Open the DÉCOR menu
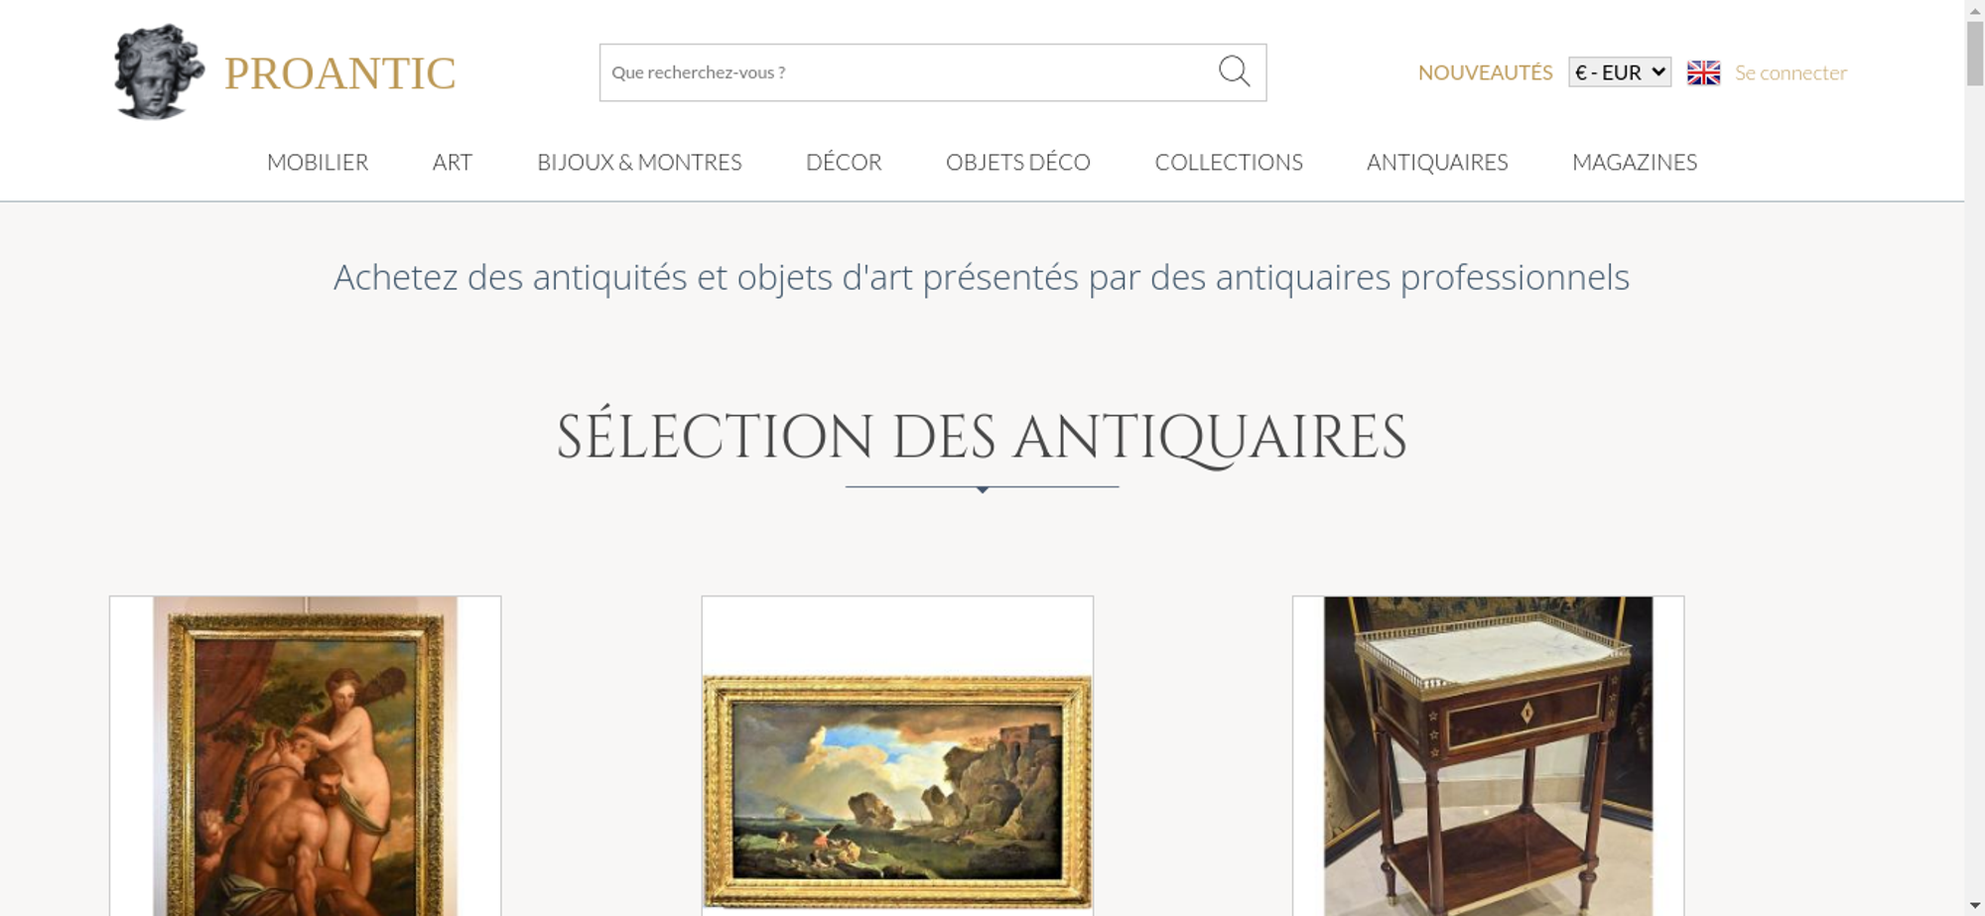This screenshot has width=1985, height=916. 844,162
